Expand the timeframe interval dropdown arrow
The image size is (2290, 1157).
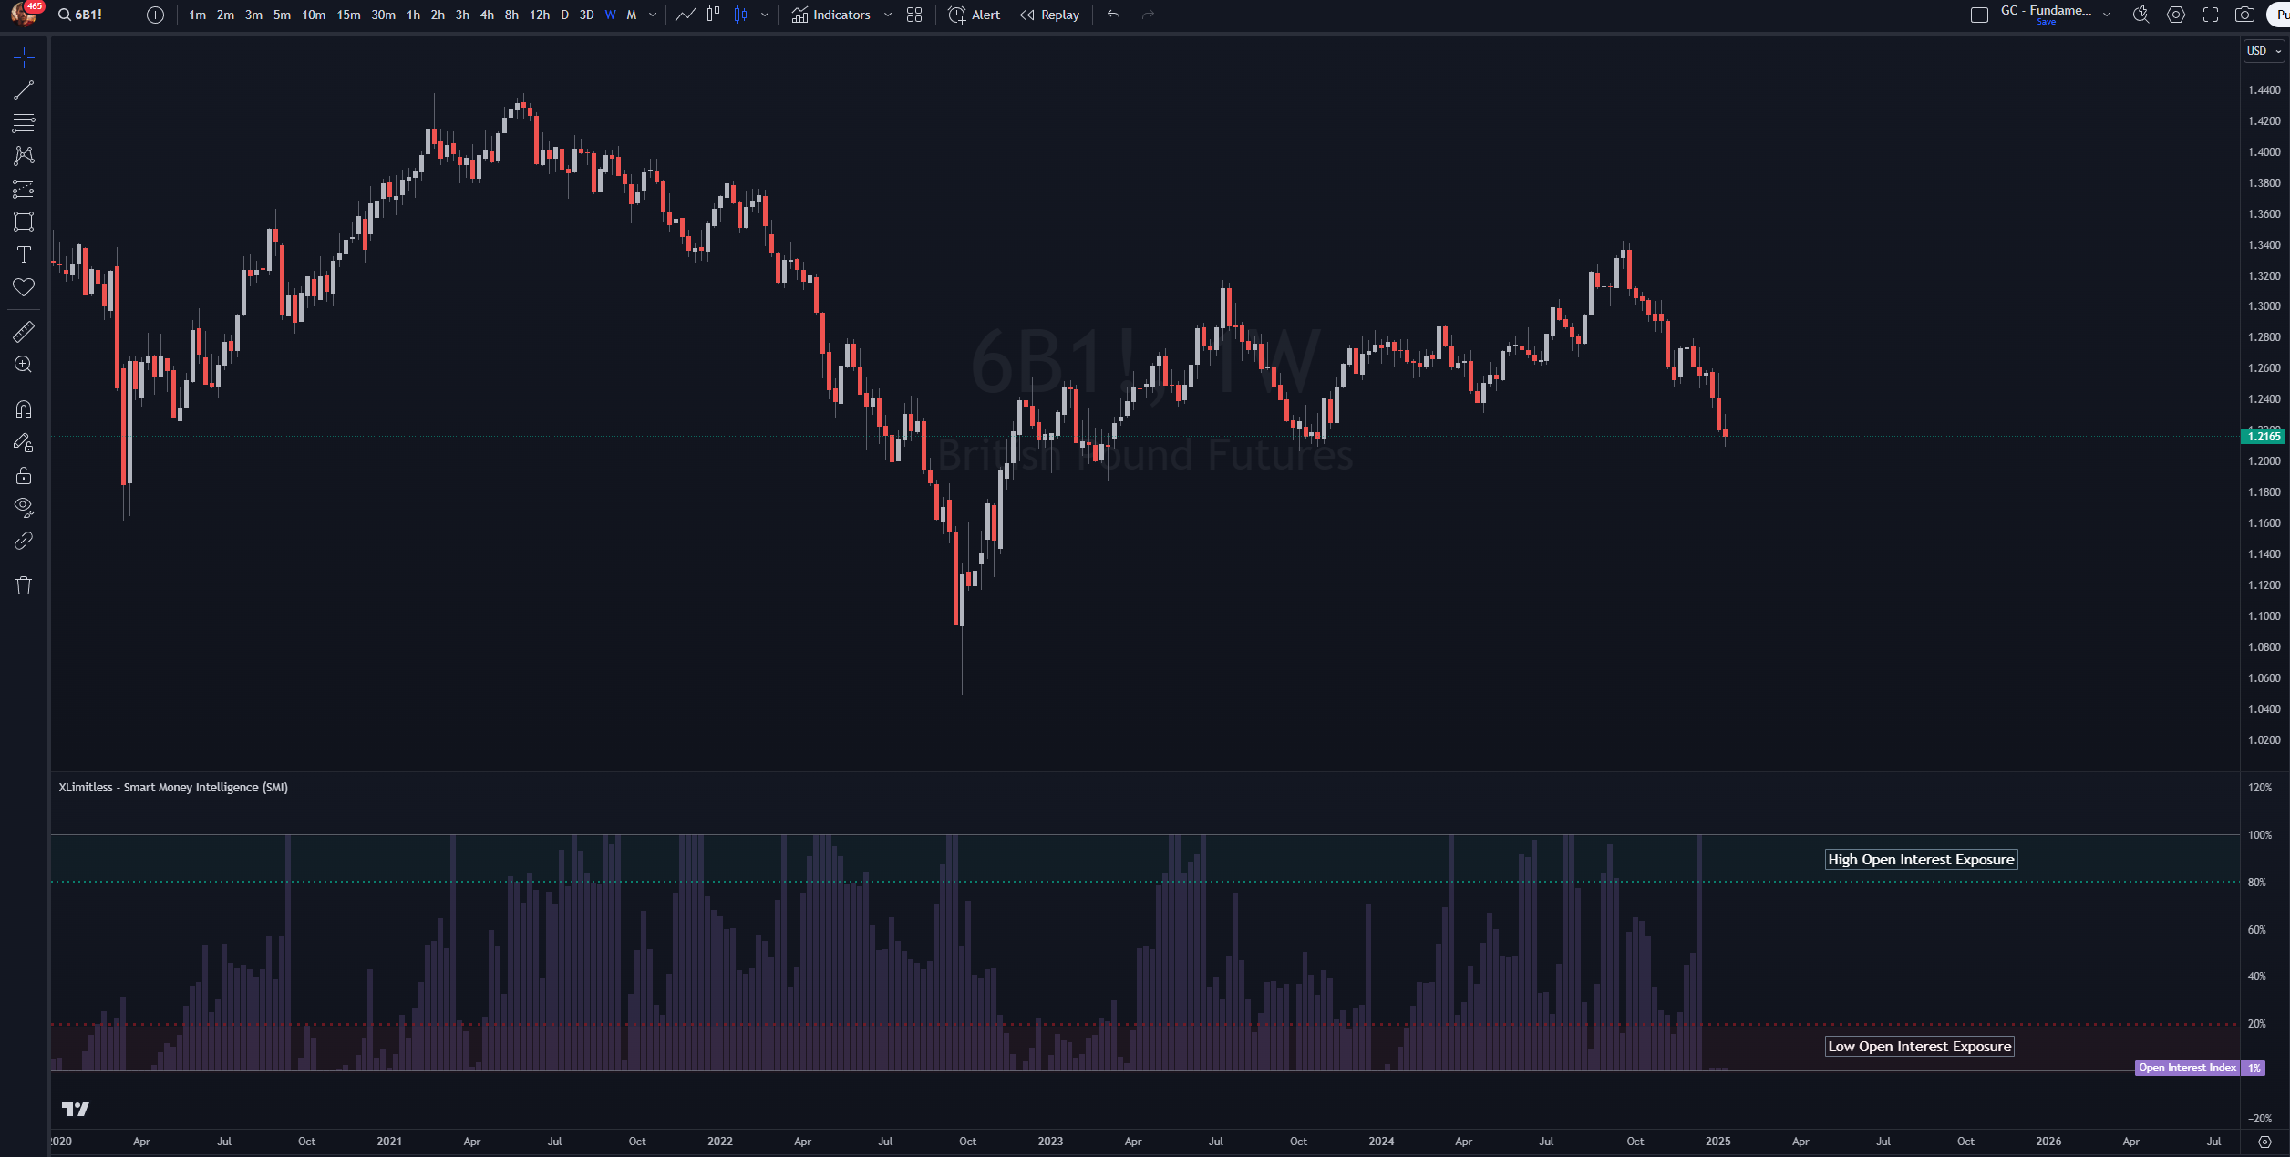pos(653,15)
